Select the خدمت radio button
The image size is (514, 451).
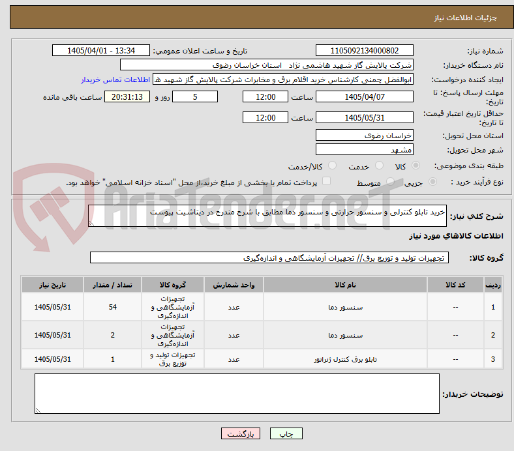[x=379, y=166]
